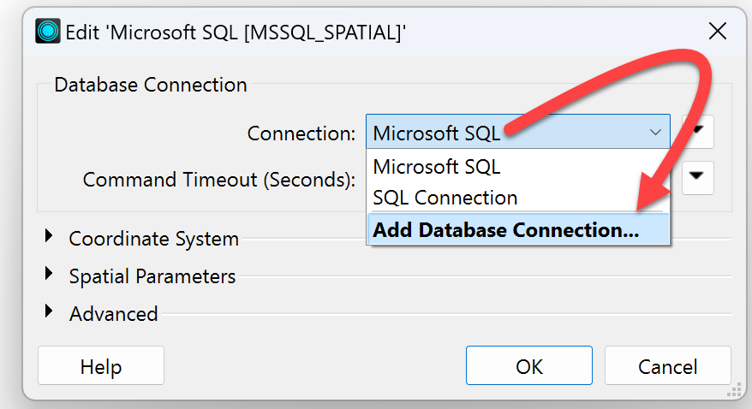
Task: Click the Command Timeout (Seconds) label
Action: pyautogui.click(x=219, y=180)
